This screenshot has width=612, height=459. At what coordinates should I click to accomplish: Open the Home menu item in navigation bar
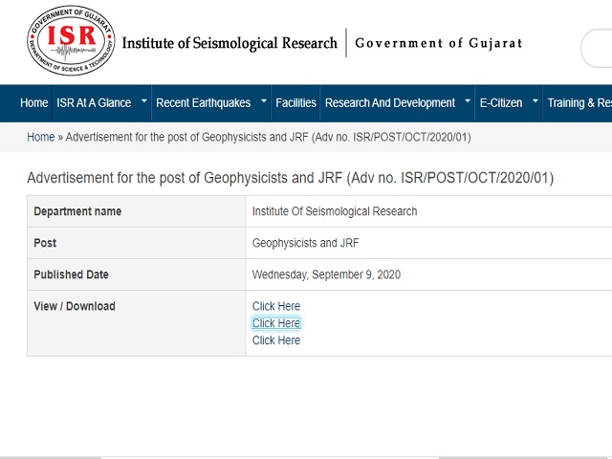coord(33,103)
